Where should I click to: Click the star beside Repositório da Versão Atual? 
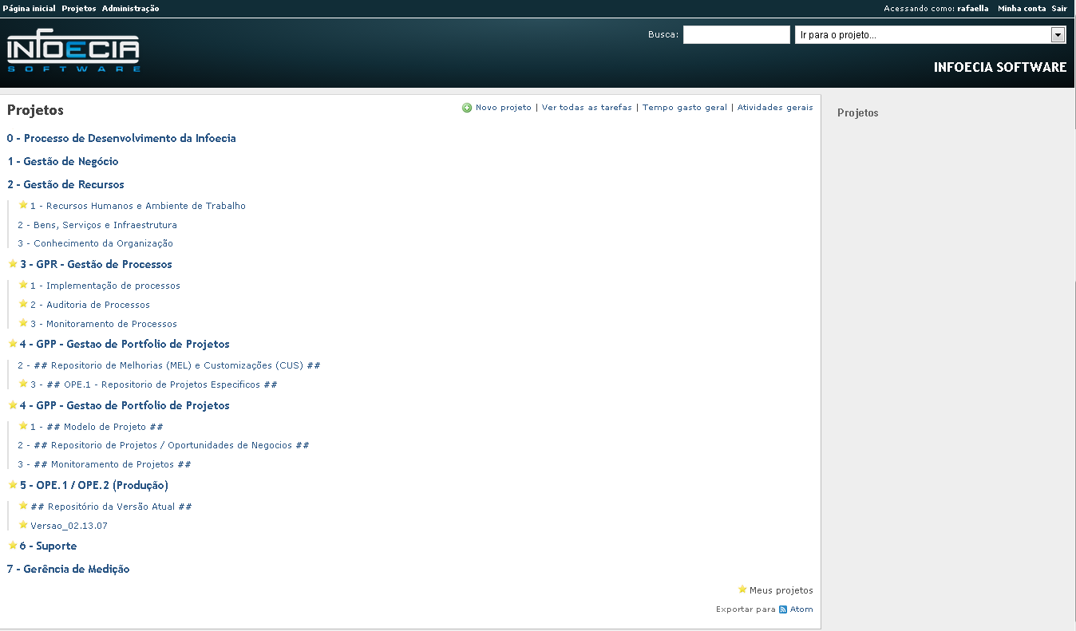(23, 506)
